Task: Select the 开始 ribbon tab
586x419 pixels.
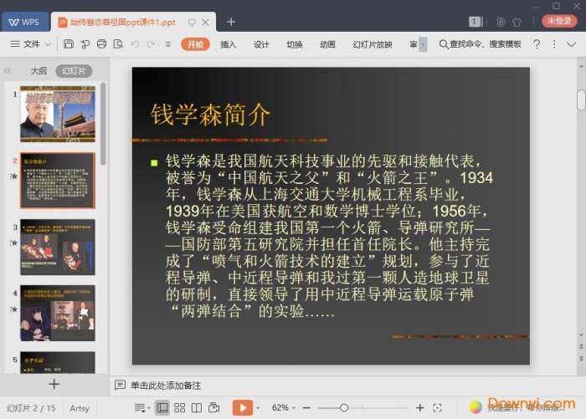Action: (x=195, y=44)
